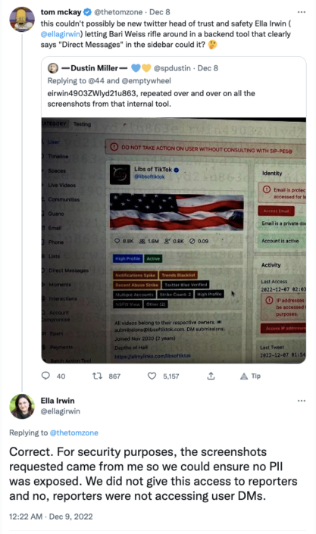Open the @ellagirwin mention link
Image resolution: width=316 pixels, height=534 pixels.
[61, 34]
